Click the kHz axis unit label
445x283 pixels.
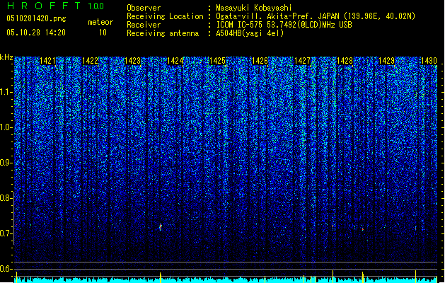6,57
